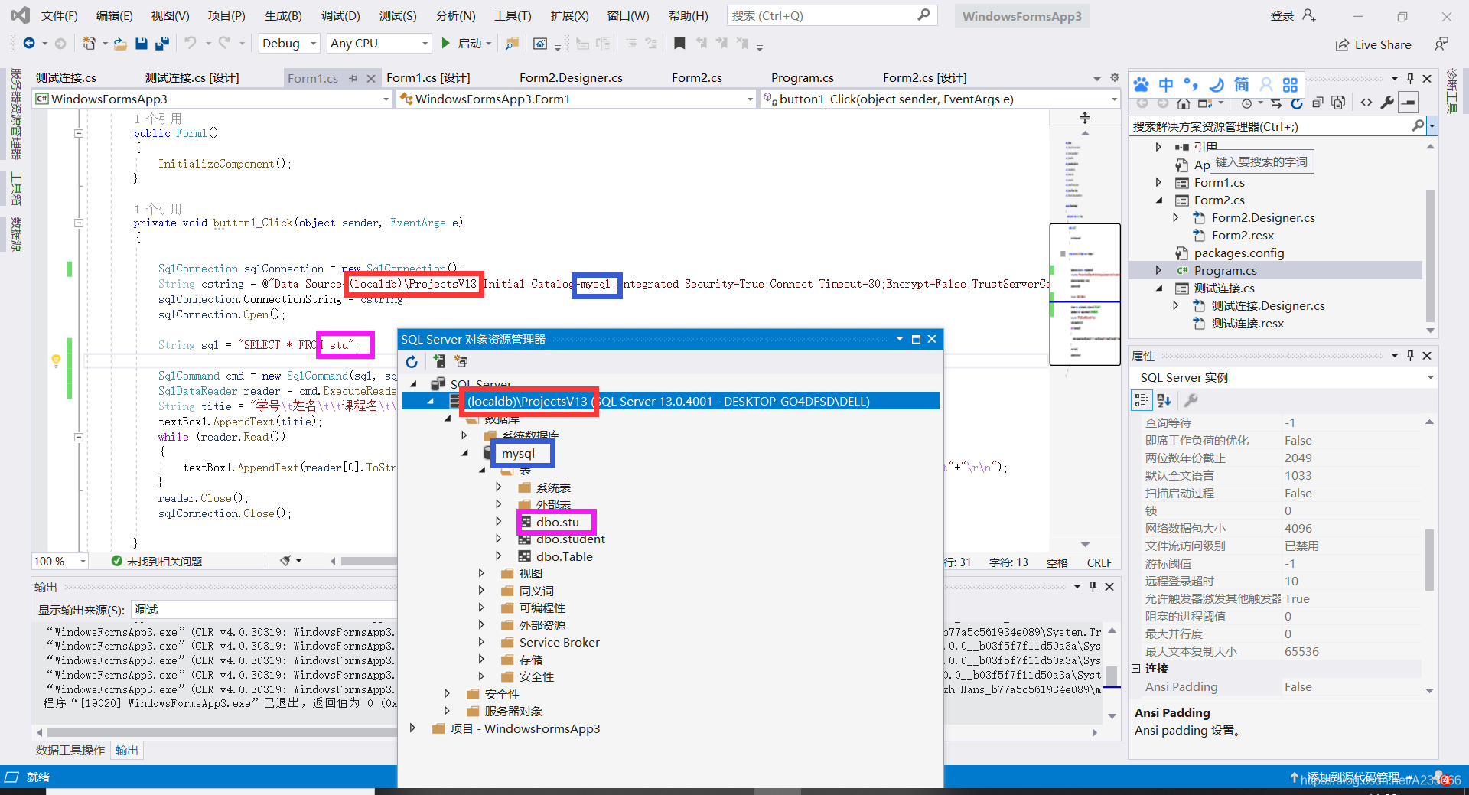Click the Home icon in Solution Explorer
Viewport: 1469px width, 795px height.
1183,103
